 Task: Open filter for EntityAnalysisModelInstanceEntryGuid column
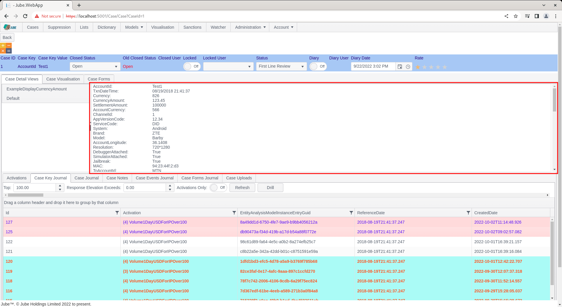tap(351, 213)
